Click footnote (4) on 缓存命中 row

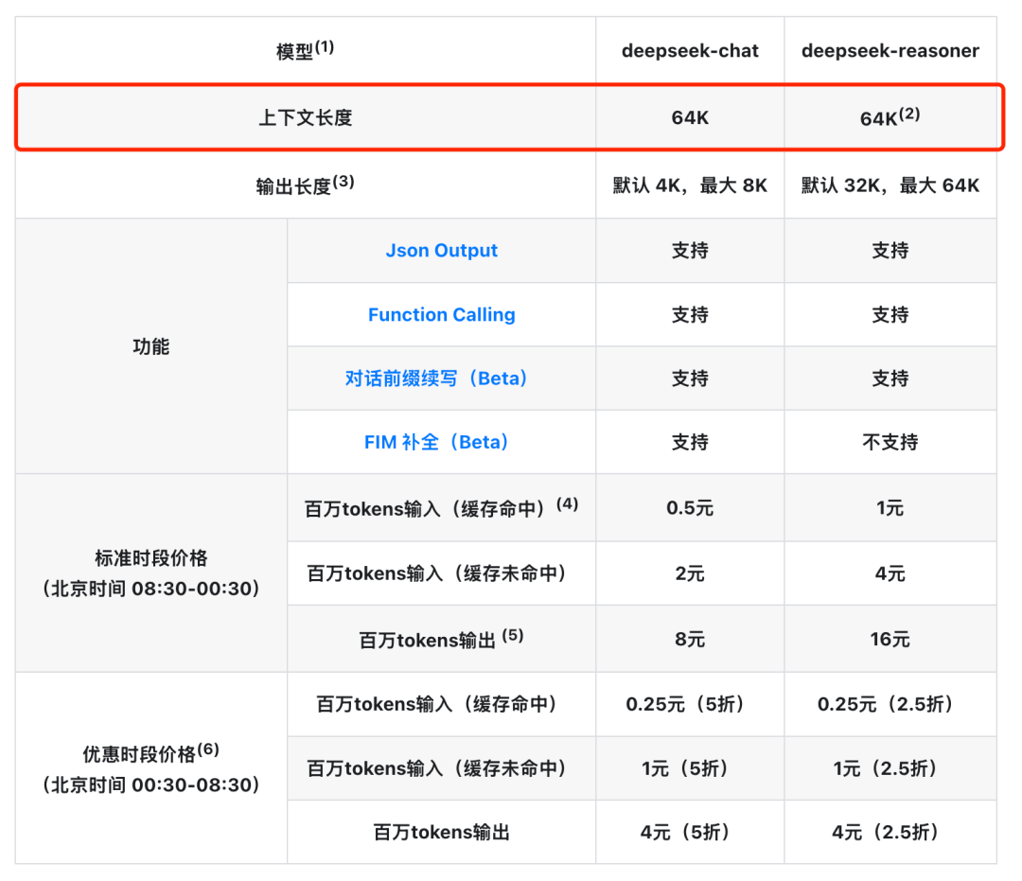(566, 500)
